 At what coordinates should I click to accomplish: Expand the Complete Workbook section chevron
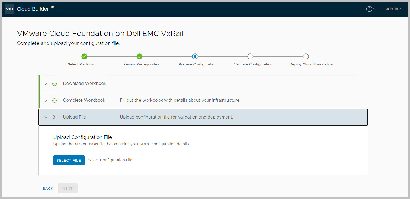click(x=46, y=101)
